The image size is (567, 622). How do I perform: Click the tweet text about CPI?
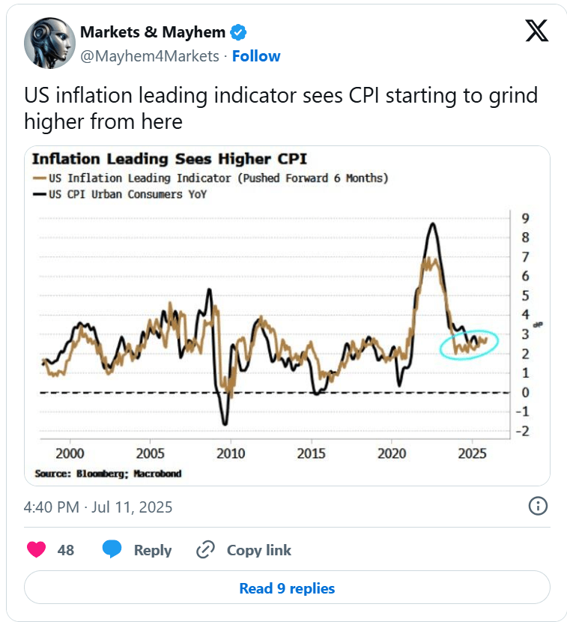[x=281, y=109]
